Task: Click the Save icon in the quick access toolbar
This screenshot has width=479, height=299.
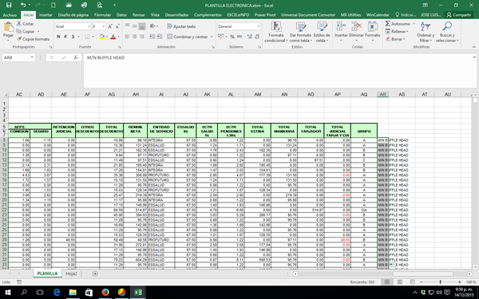Action: [x=9, y=5]
